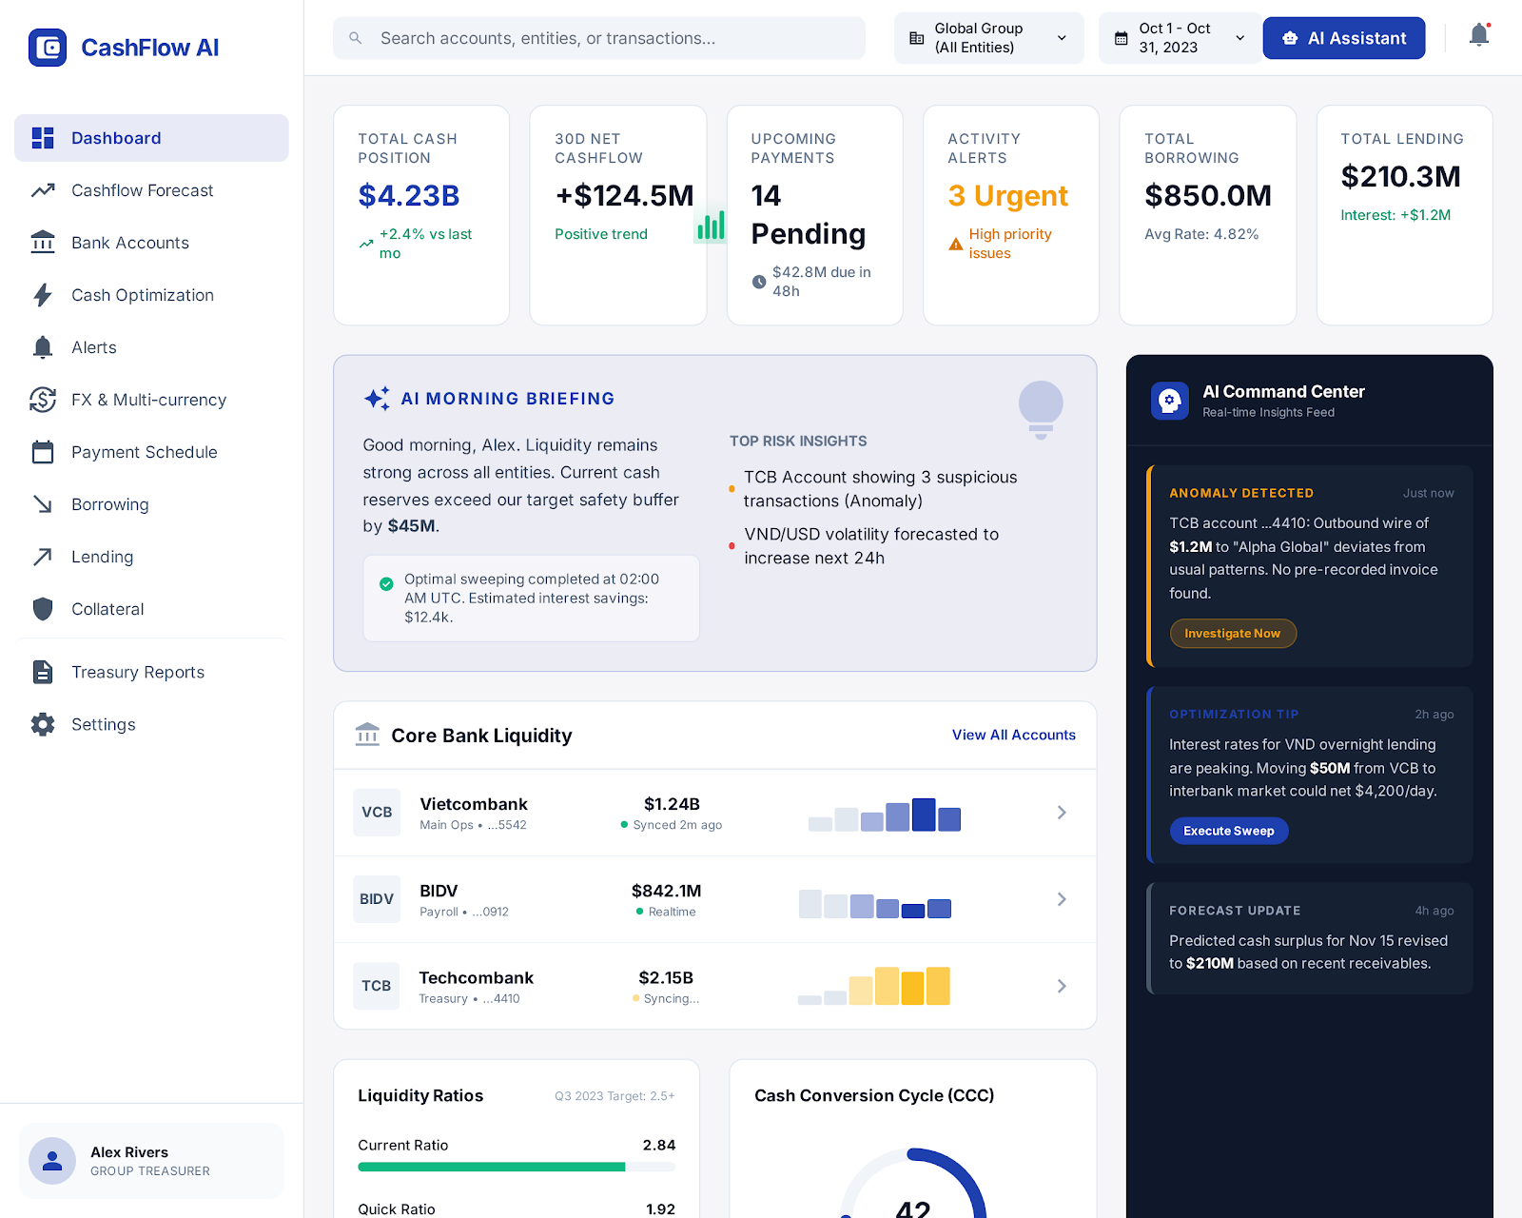Click the search magnifier icon
Screen dimensions: 1522x1218
tap(356, 38)
